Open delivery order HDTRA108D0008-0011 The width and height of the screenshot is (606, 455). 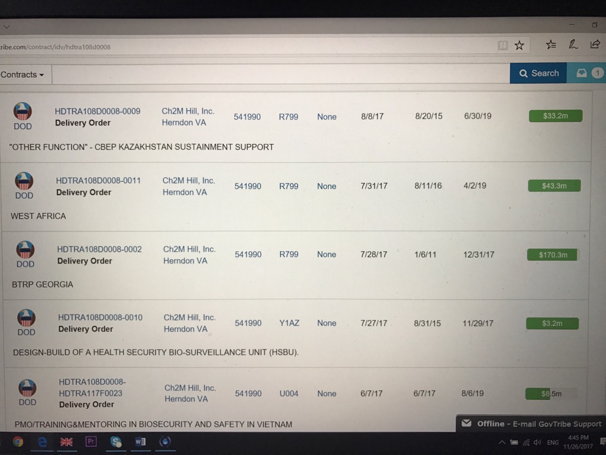pyautogui.click(x=98, y=180)
